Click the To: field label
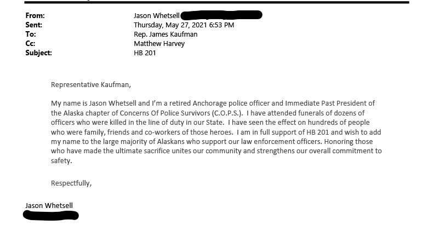This screenshot has height=231, width=434. (x=31, y=34)
